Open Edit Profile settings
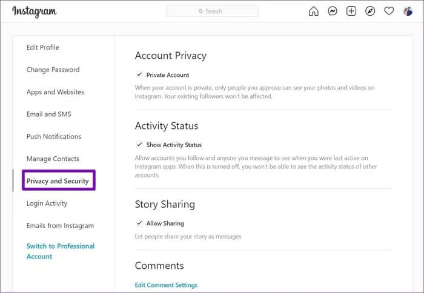424x293 pixels. point(43,47)
